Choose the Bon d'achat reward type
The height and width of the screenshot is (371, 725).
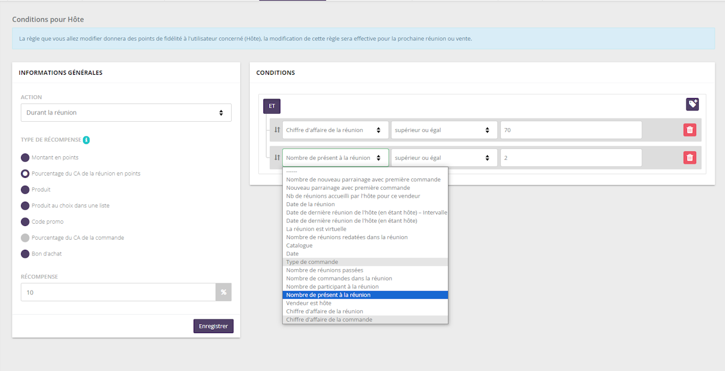(x=25, y=254)
